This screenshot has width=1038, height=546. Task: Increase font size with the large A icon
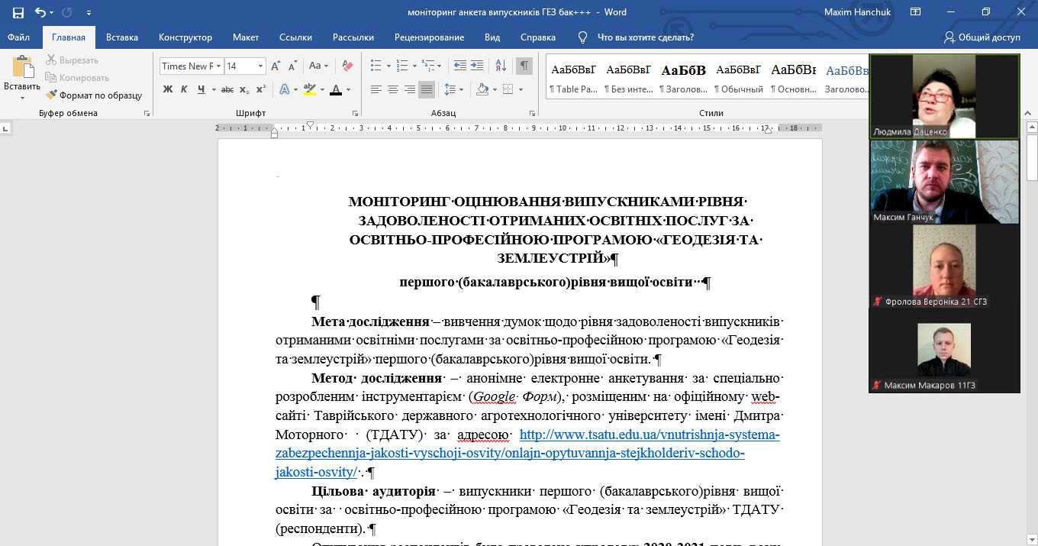point(276,66)
